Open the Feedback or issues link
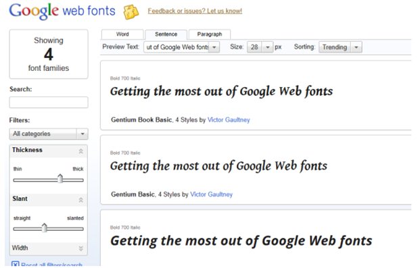The width and height of the screenshot is (418, 268). (x=195, y=11)
